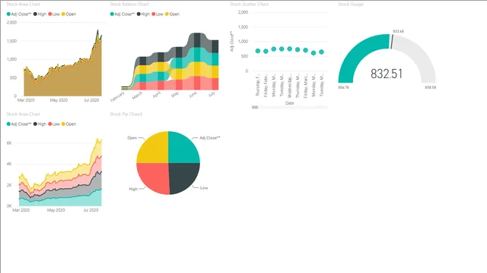Click the scatter dot above 'Thursday, F...'
Image resolution: width=487 pixels, height=273 pixels.
pos(258,51)
